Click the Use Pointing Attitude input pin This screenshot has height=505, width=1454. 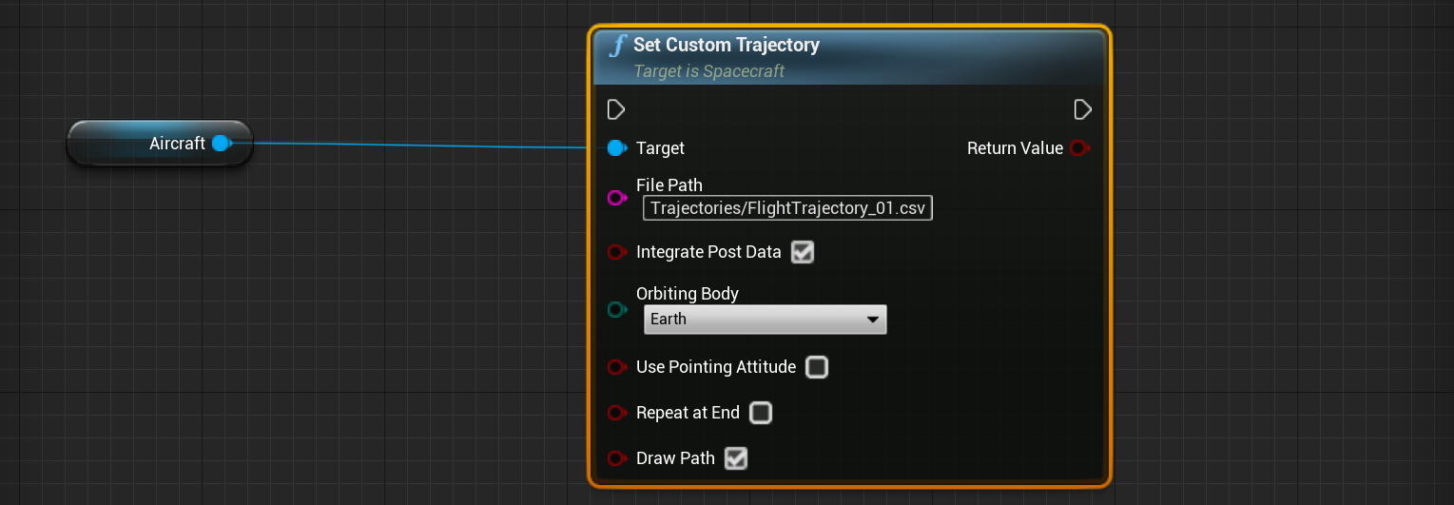pos(616,367)
